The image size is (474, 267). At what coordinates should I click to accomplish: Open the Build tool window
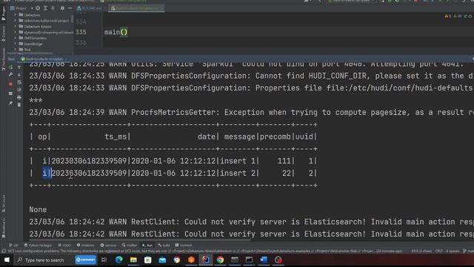click(x=164, y=245)
